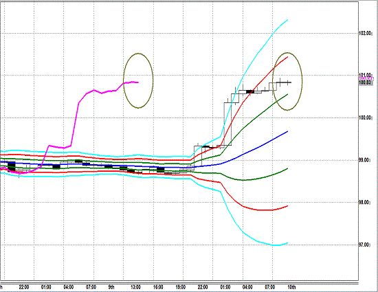The image size is (378, 292).
Task: Click the 16:00 time axis label
Action: (x=158, y=287)
